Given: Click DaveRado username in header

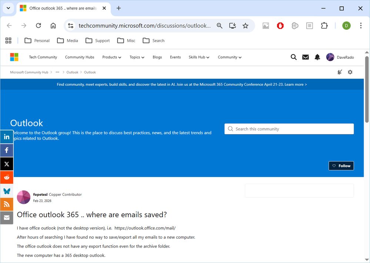Looking at the screenshot, I should click(x=345, y=57).
